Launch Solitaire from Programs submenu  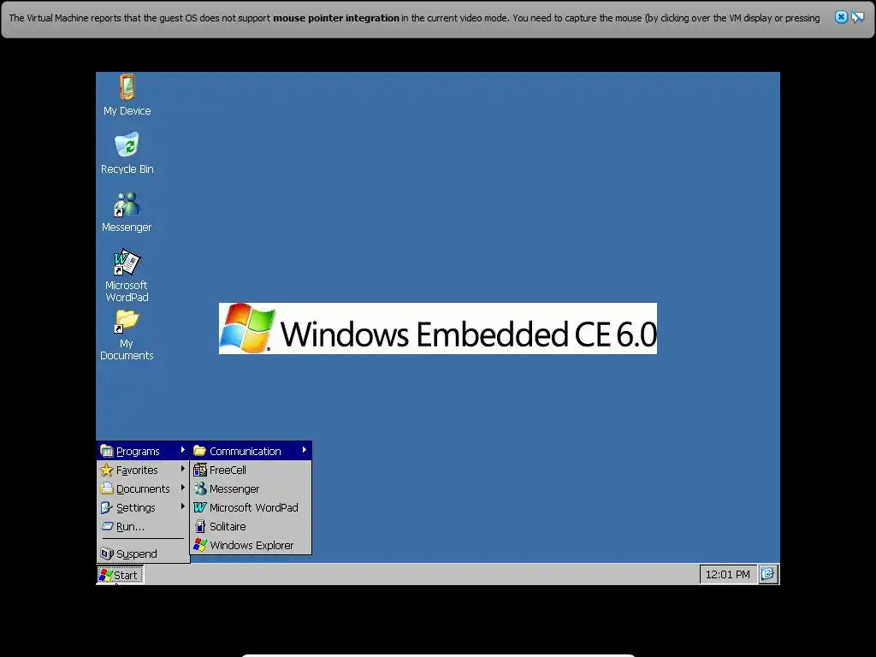click(x=251, y=526)
